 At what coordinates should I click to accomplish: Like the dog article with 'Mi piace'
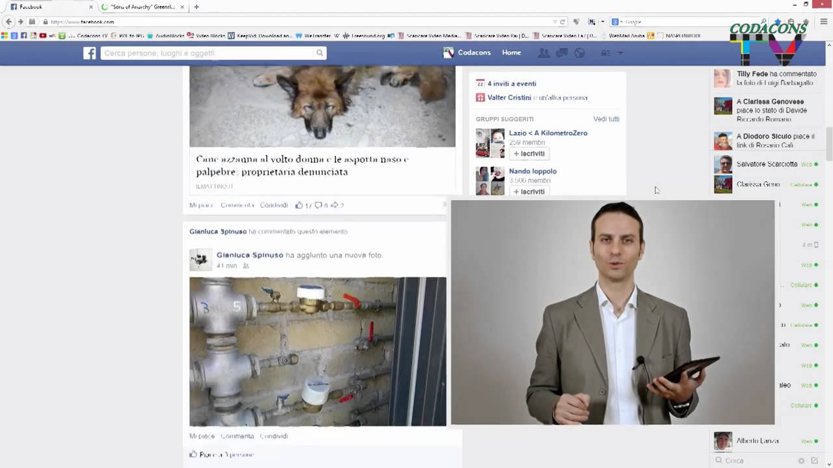click(x=201, y=205)
